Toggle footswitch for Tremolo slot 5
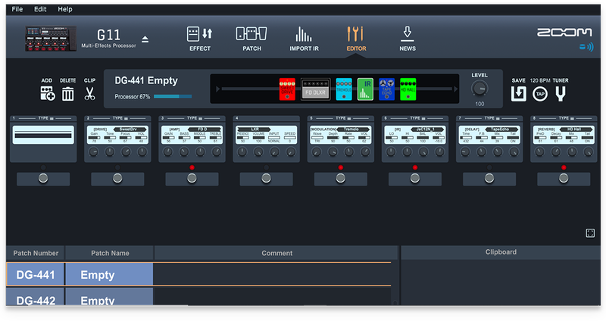The height and width of the screenshot is (331, 606). (x=340, y=179)
